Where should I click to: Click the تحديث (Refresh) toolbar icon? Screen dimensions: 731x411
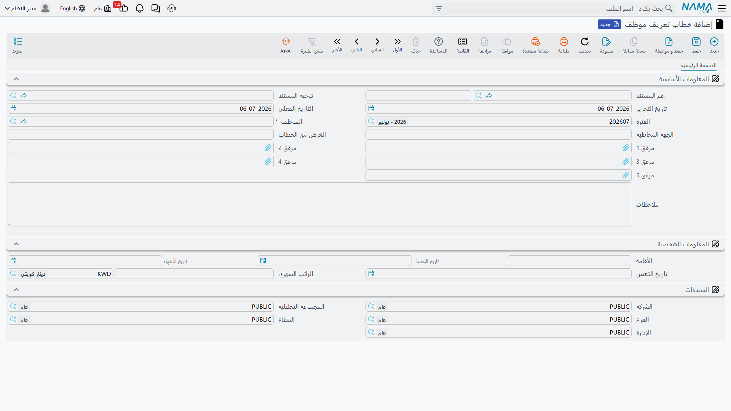click(585, 41)
